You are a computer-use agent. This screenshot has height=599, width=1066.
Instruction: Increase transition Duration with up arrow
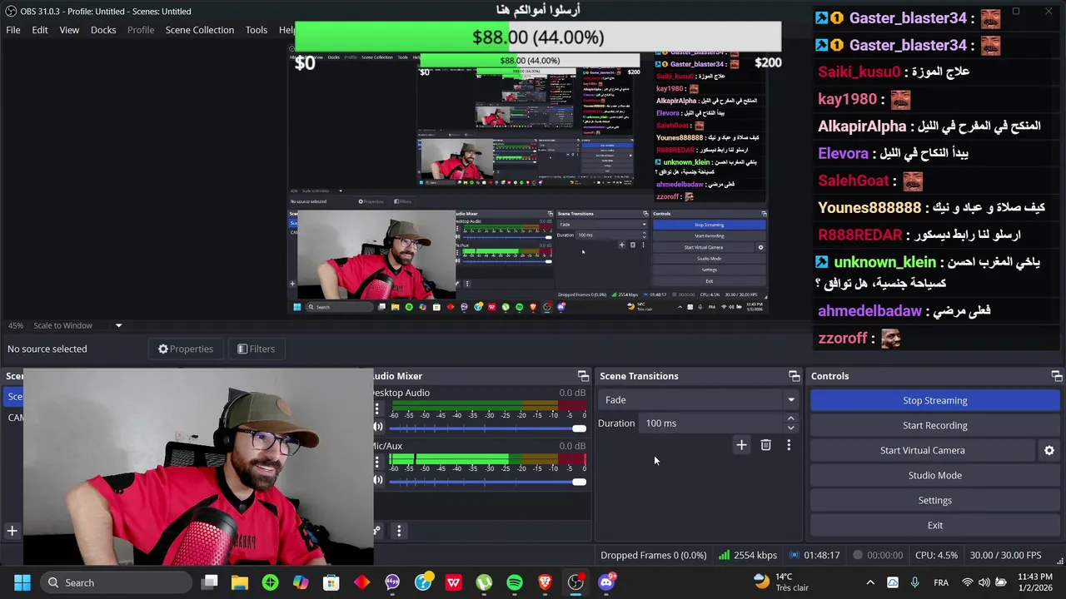click(x=790, y=418)
